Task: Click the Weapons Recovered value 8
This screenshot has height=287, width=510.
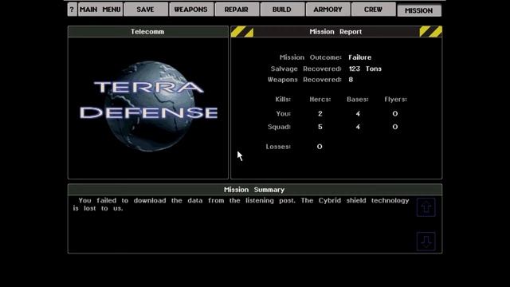Action: pos(351,80)
